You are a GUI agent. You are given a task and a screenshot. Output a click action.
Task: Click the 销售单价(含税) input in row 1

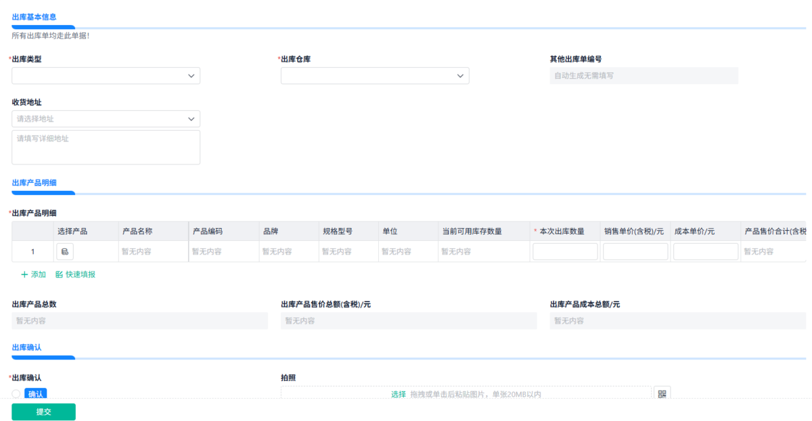(x=635, y=252)
